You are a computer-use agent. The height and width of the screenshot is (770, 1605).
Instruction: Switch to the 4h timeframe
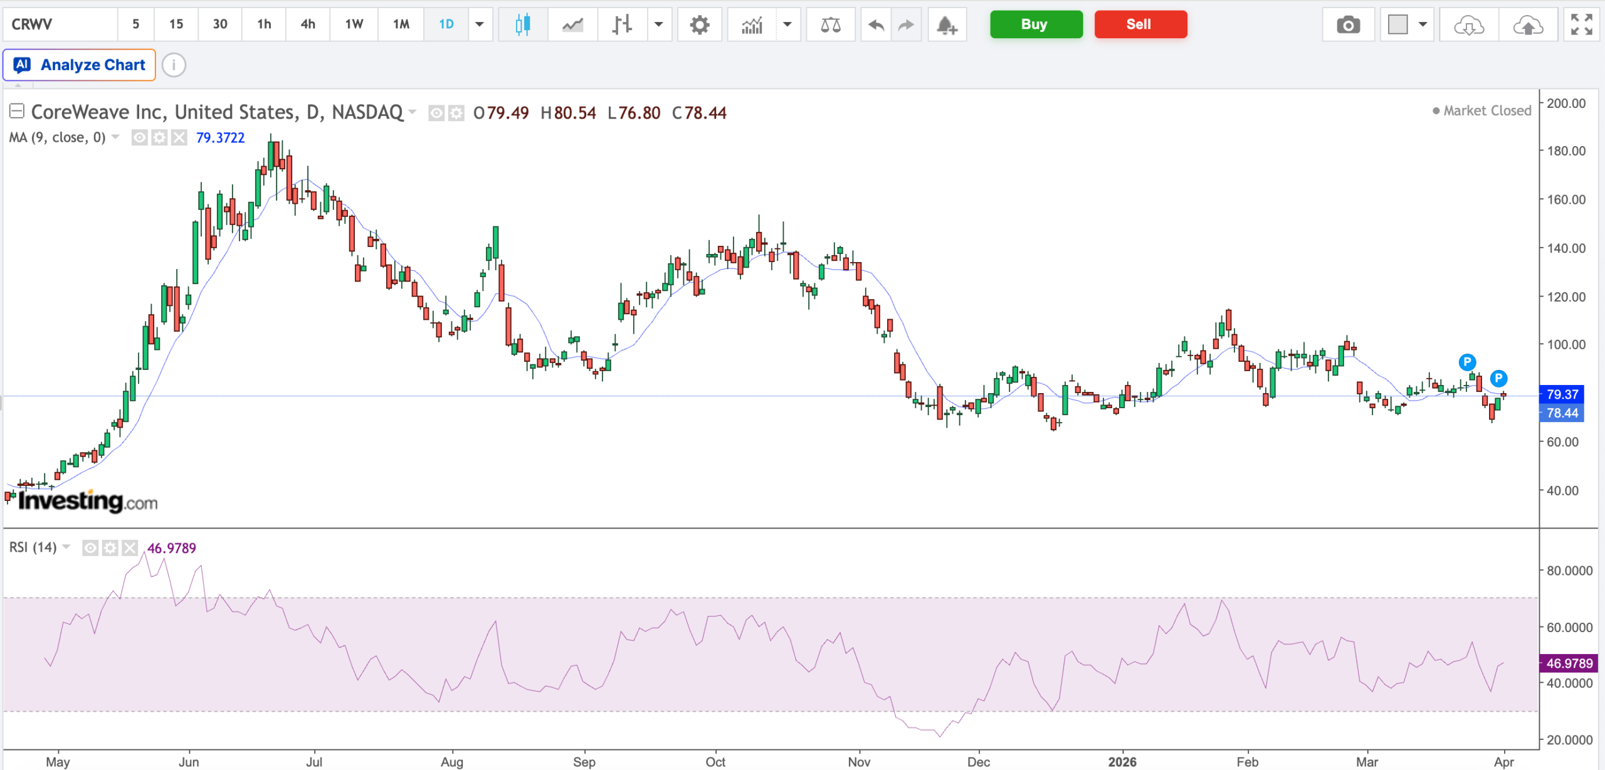coord(308,24)
